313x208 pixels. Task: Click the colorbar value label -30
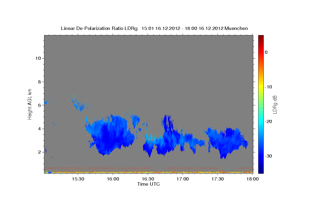pos(268,156)
